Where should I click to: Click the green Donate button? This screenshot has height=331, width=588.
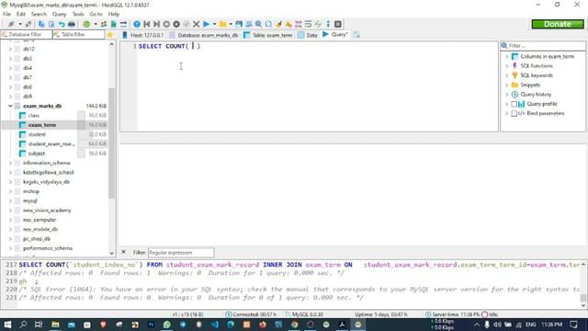click(x=558, y=24)
